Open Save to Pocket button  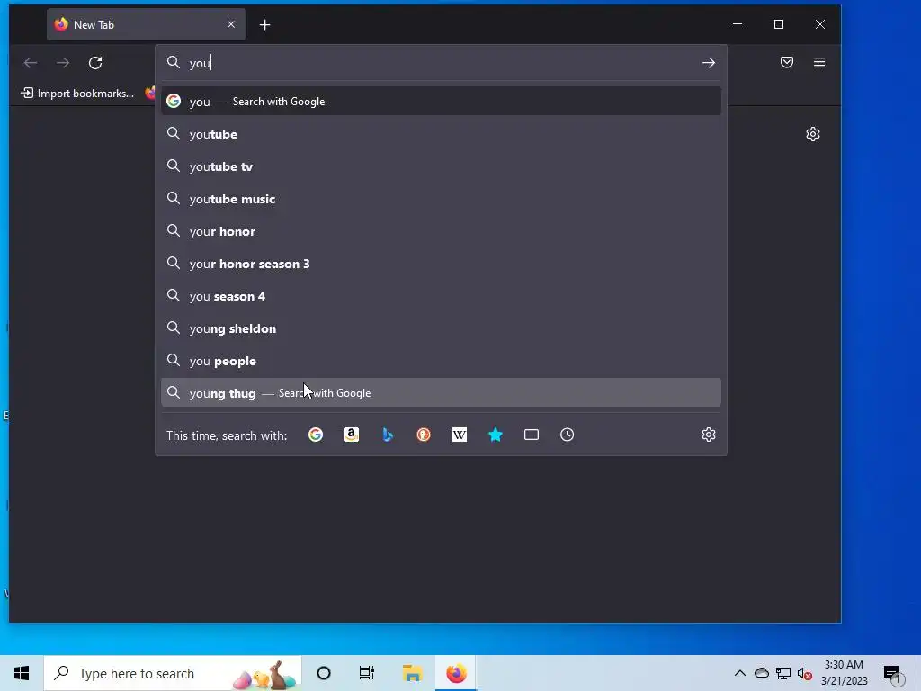786,62
